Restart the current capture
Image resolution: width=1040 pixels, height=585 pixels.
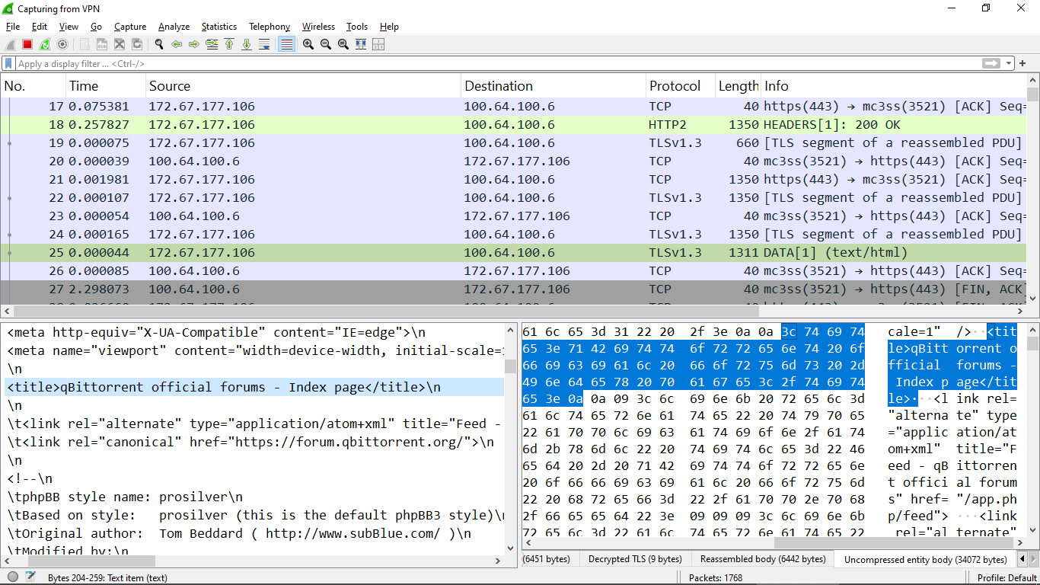45,45
